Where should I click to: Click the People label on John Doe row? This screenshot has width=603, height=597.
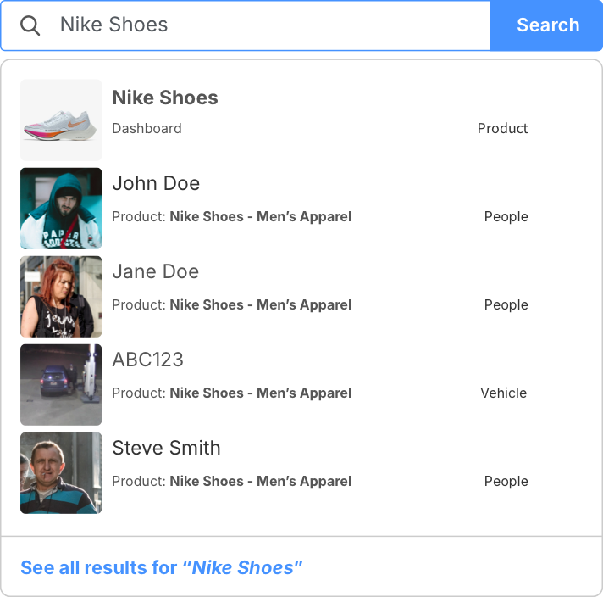coord(506,216)
